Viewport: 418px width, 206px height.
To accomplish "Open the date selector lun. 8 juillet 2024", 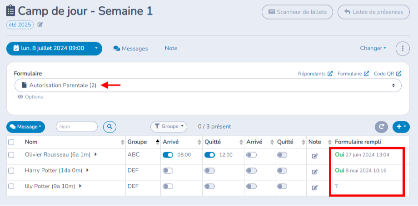I will tap(54, 48).
